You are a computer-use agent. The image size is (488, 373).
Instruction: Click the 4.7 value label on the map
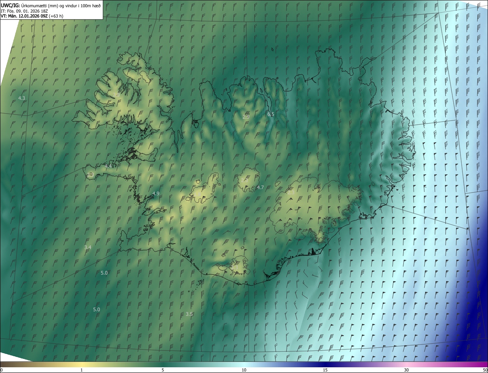point(260,188)
